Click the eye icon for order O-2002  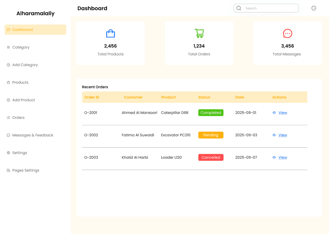[x=274, y=135]
